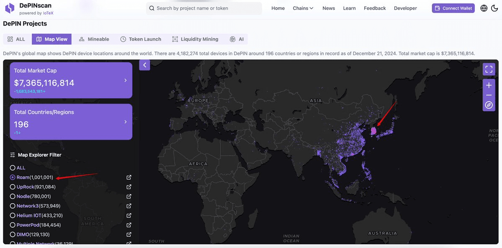Switch to the Map View tab
Viewport: 502px width, 248px height.
tap(51, 39)
